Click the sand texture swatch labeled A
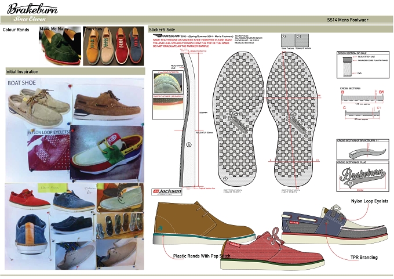394x279 pixels. point(287,40)
